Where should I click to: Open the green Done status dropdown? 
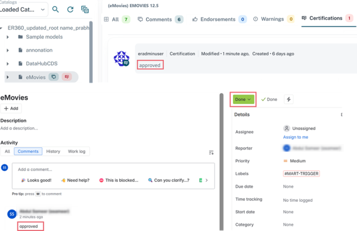(x=243, y=100)
